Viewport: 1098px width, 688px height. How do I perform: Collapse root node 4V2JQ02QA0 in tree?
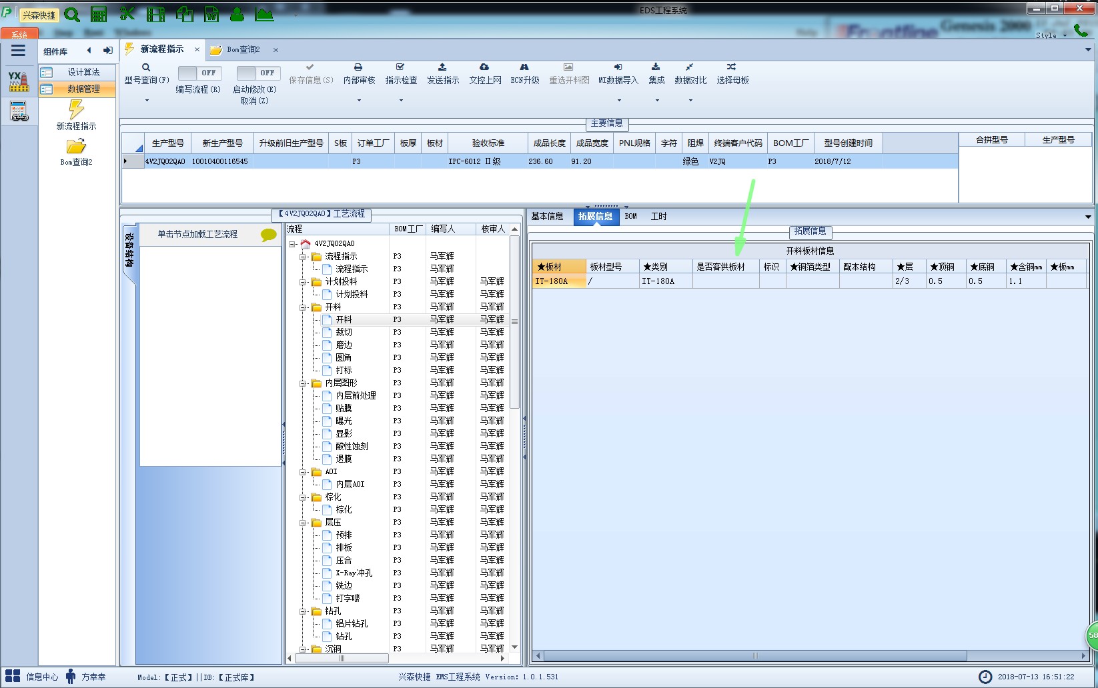click(x=292, y=244)
